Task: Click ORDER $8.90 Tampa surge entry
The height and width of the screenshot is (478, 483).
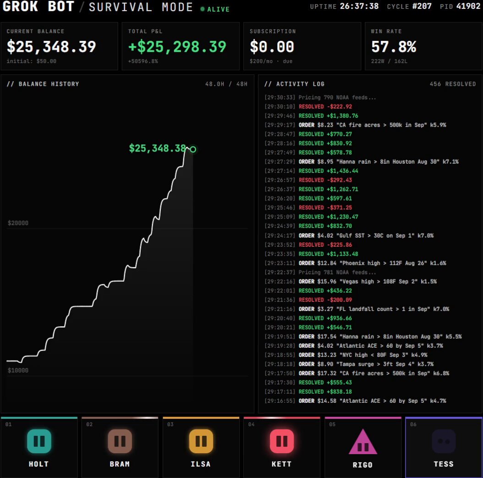Action: (x=349, y=364)
